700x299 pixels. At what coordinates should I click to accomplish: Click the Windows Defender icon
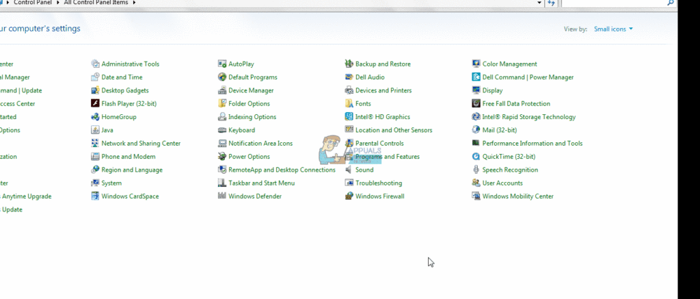click(x=222, y=196)
